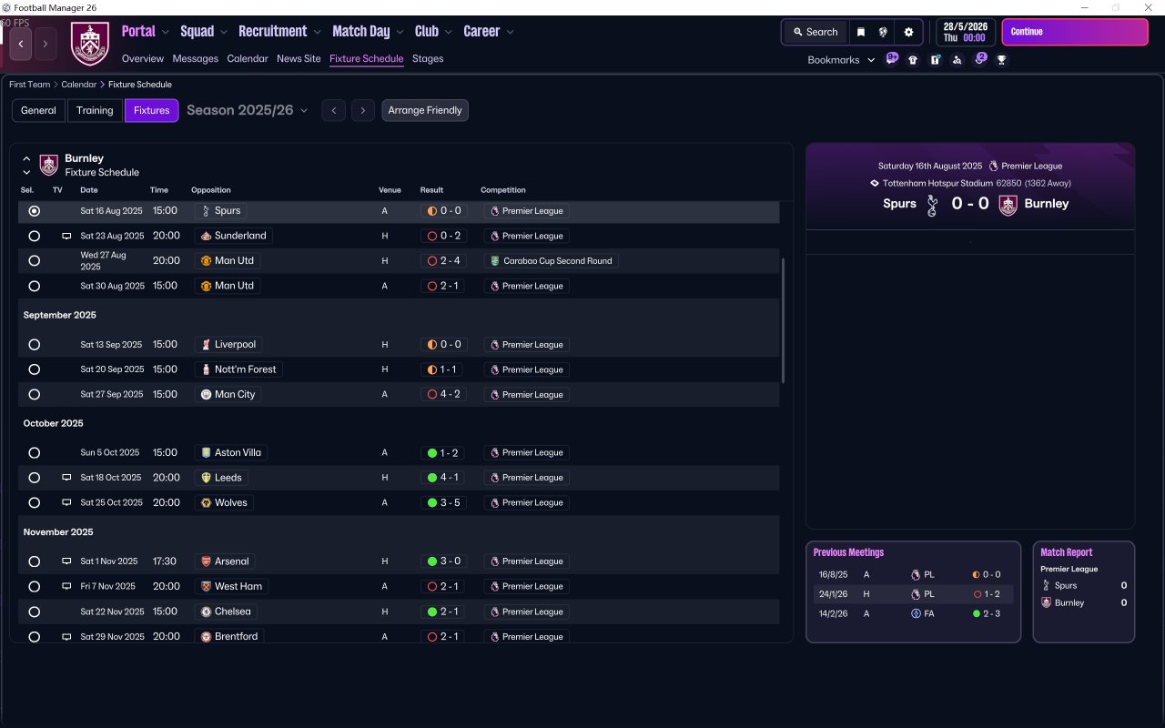
Task: Click the 28/5/2026 date display
Action: click(966, 32)
